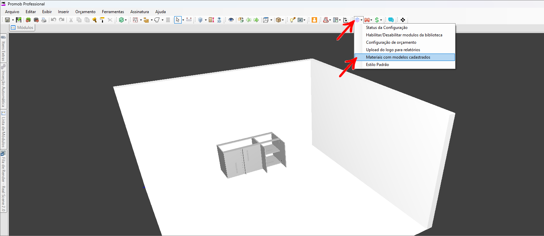
Task: Select 'Materiais com modelos cadastrados' menu entry
Action: pyautogui.click(x=398, y=57)
